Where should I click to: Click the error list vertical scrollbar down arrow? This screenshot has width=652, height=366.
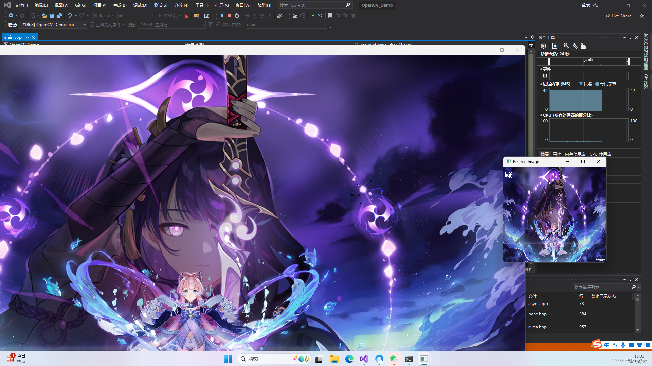coord(638,330)
